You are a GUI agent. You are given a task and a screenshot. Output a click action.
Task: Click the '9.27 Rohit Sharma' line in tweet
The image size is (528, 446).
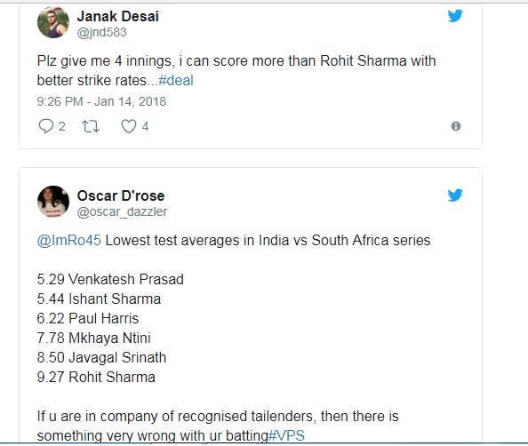pyautogui.click(x=96, y=377)
